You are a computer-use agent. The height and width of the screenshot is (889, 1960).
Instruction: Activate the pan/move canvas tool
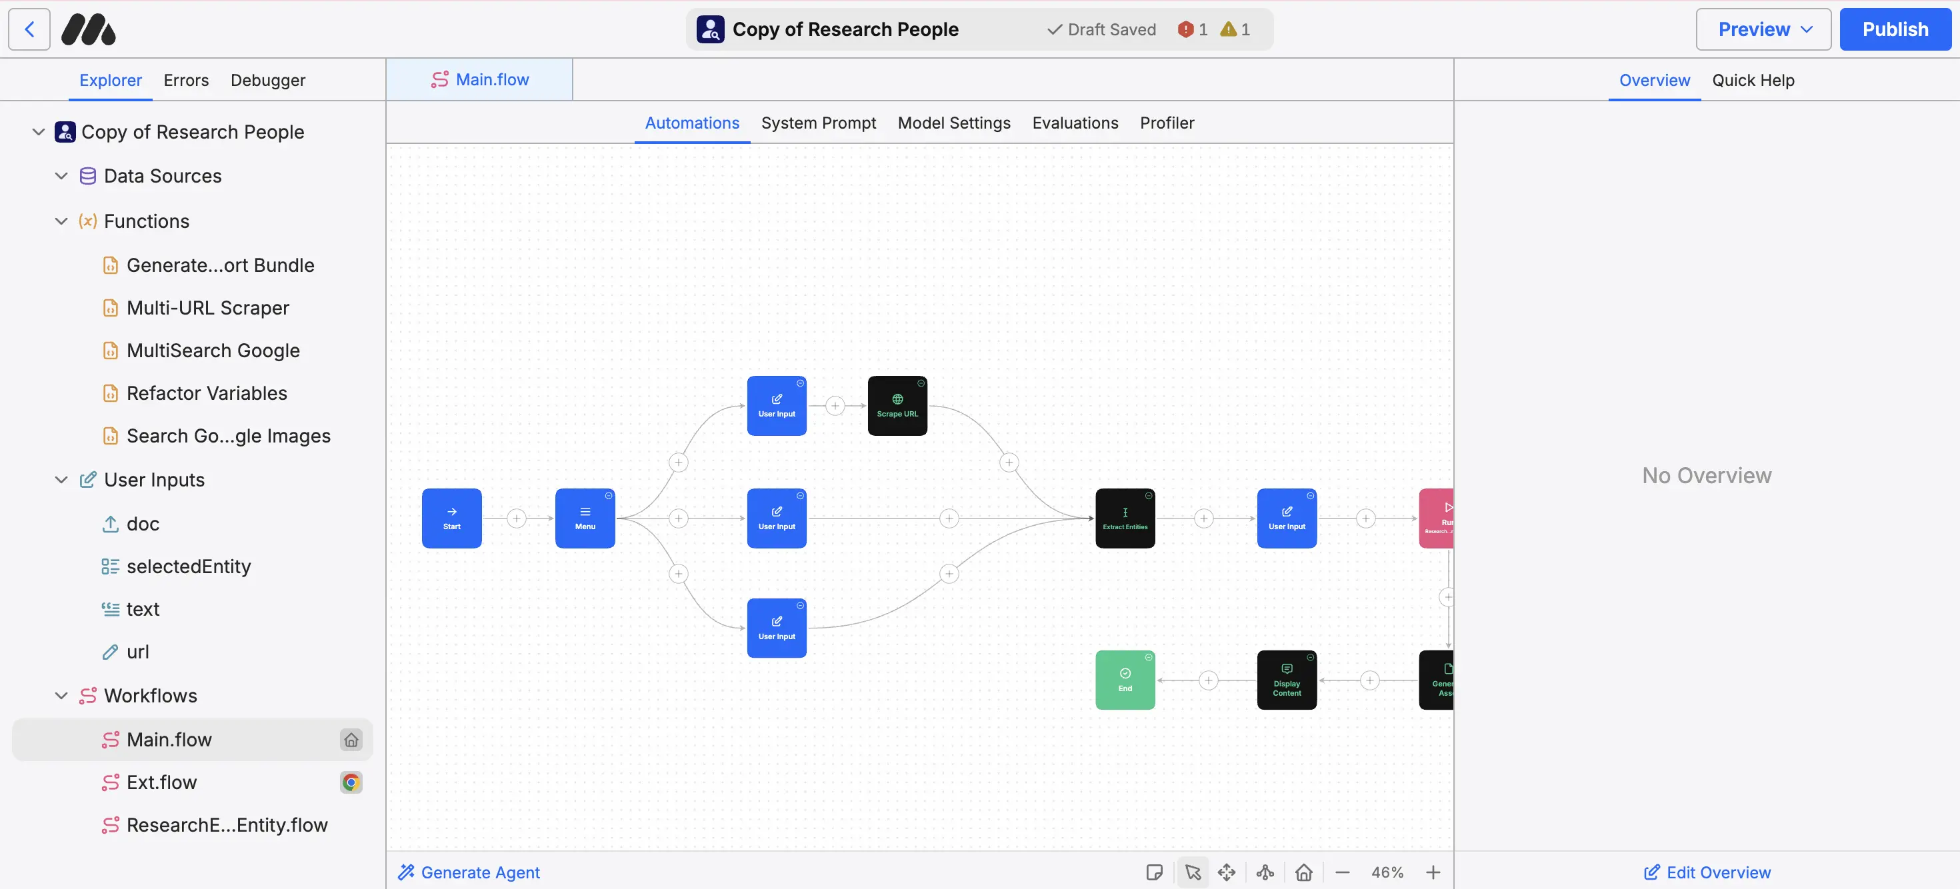pyautogui.click(x=1227, y=872)
